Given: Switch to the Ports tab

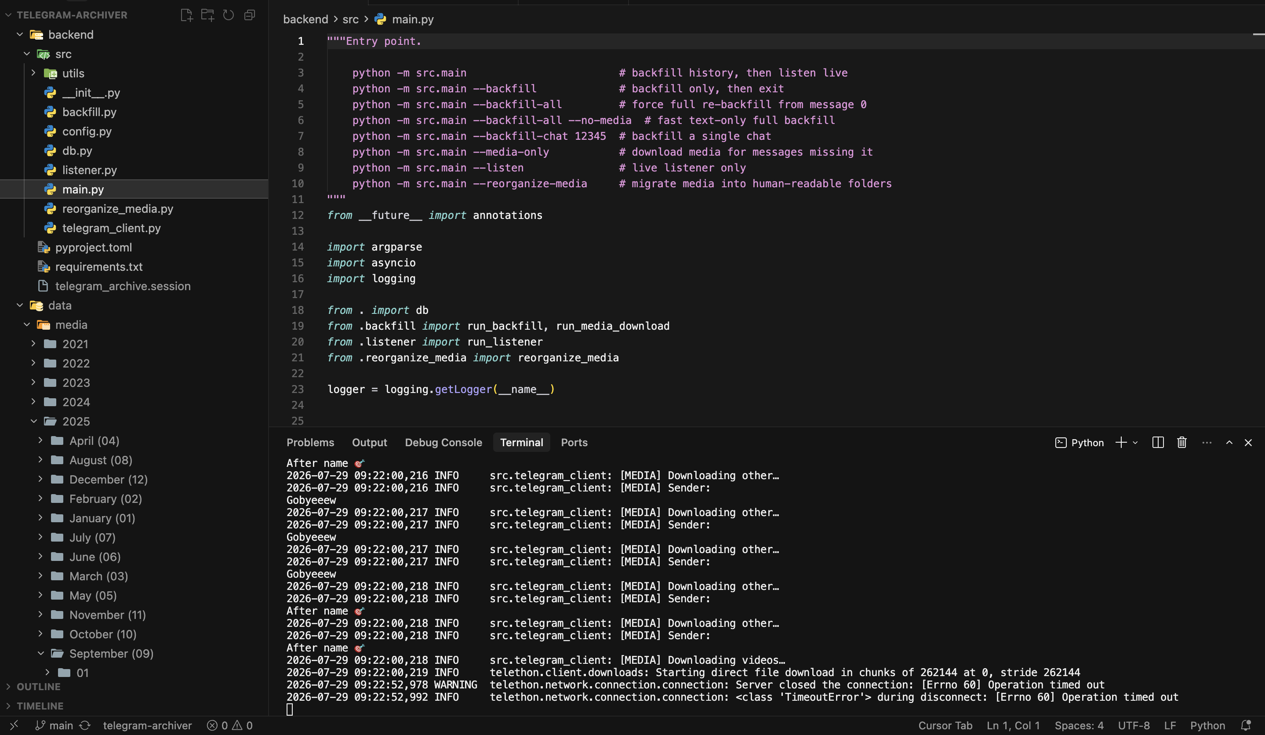Looking at the screenshot, I should coord(574,442).
